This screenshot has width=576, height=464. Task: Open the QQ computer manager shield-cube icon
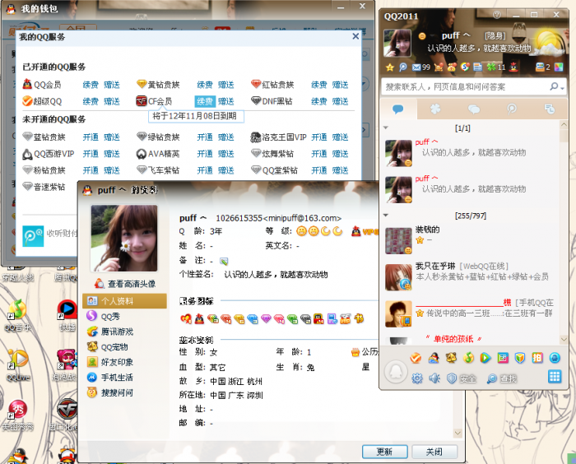pyautogui.click(x=520, y=357)
